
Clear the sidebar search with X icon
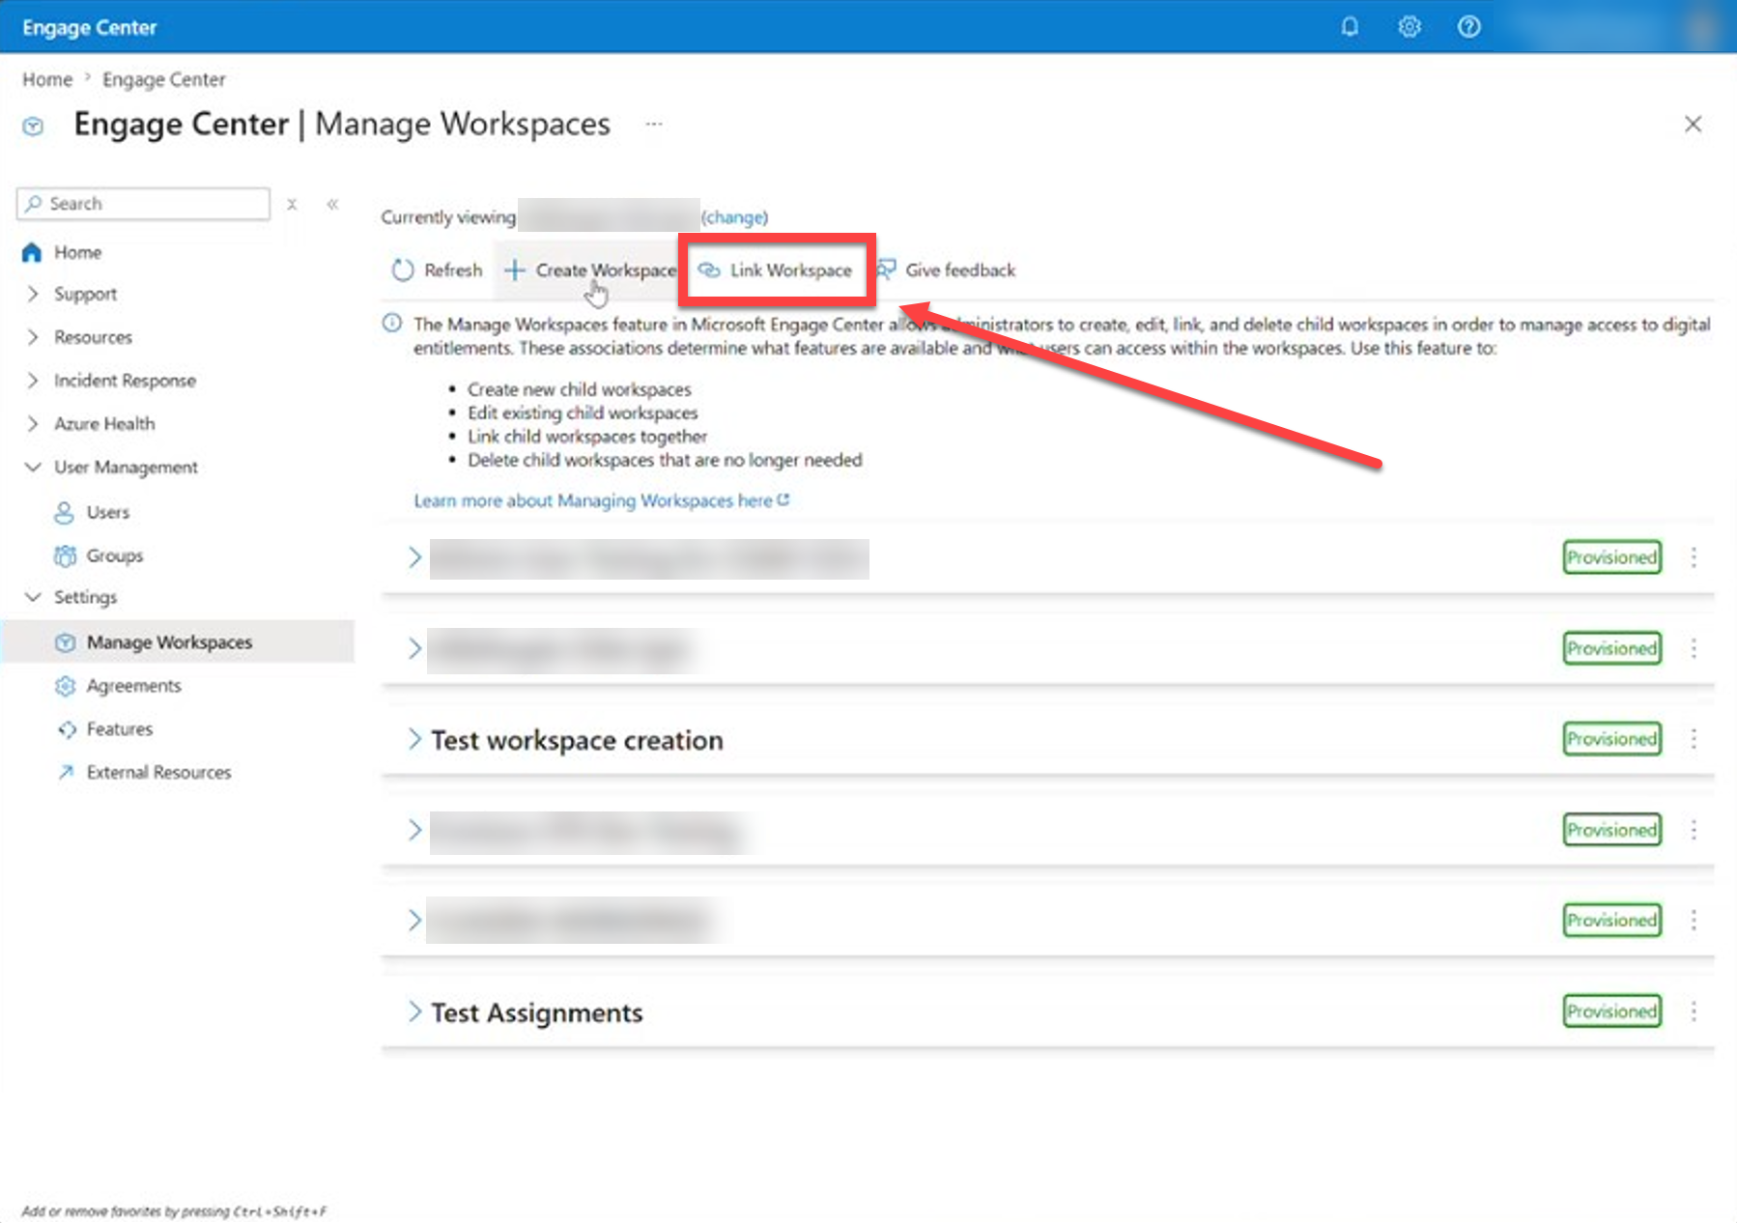[x=292, y=204]
